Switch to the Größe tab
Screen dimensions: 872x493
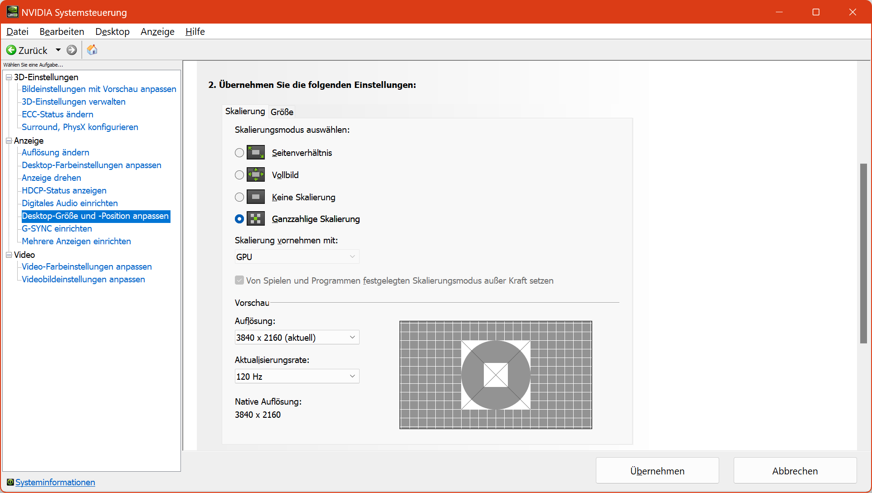coord(282,112)
